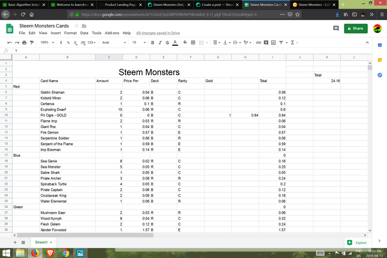Viewport: 387px width, 258px height.
Task: Click the horizontal scrollbar thumb
Action: pyautogui.click(x=85, y=235)
